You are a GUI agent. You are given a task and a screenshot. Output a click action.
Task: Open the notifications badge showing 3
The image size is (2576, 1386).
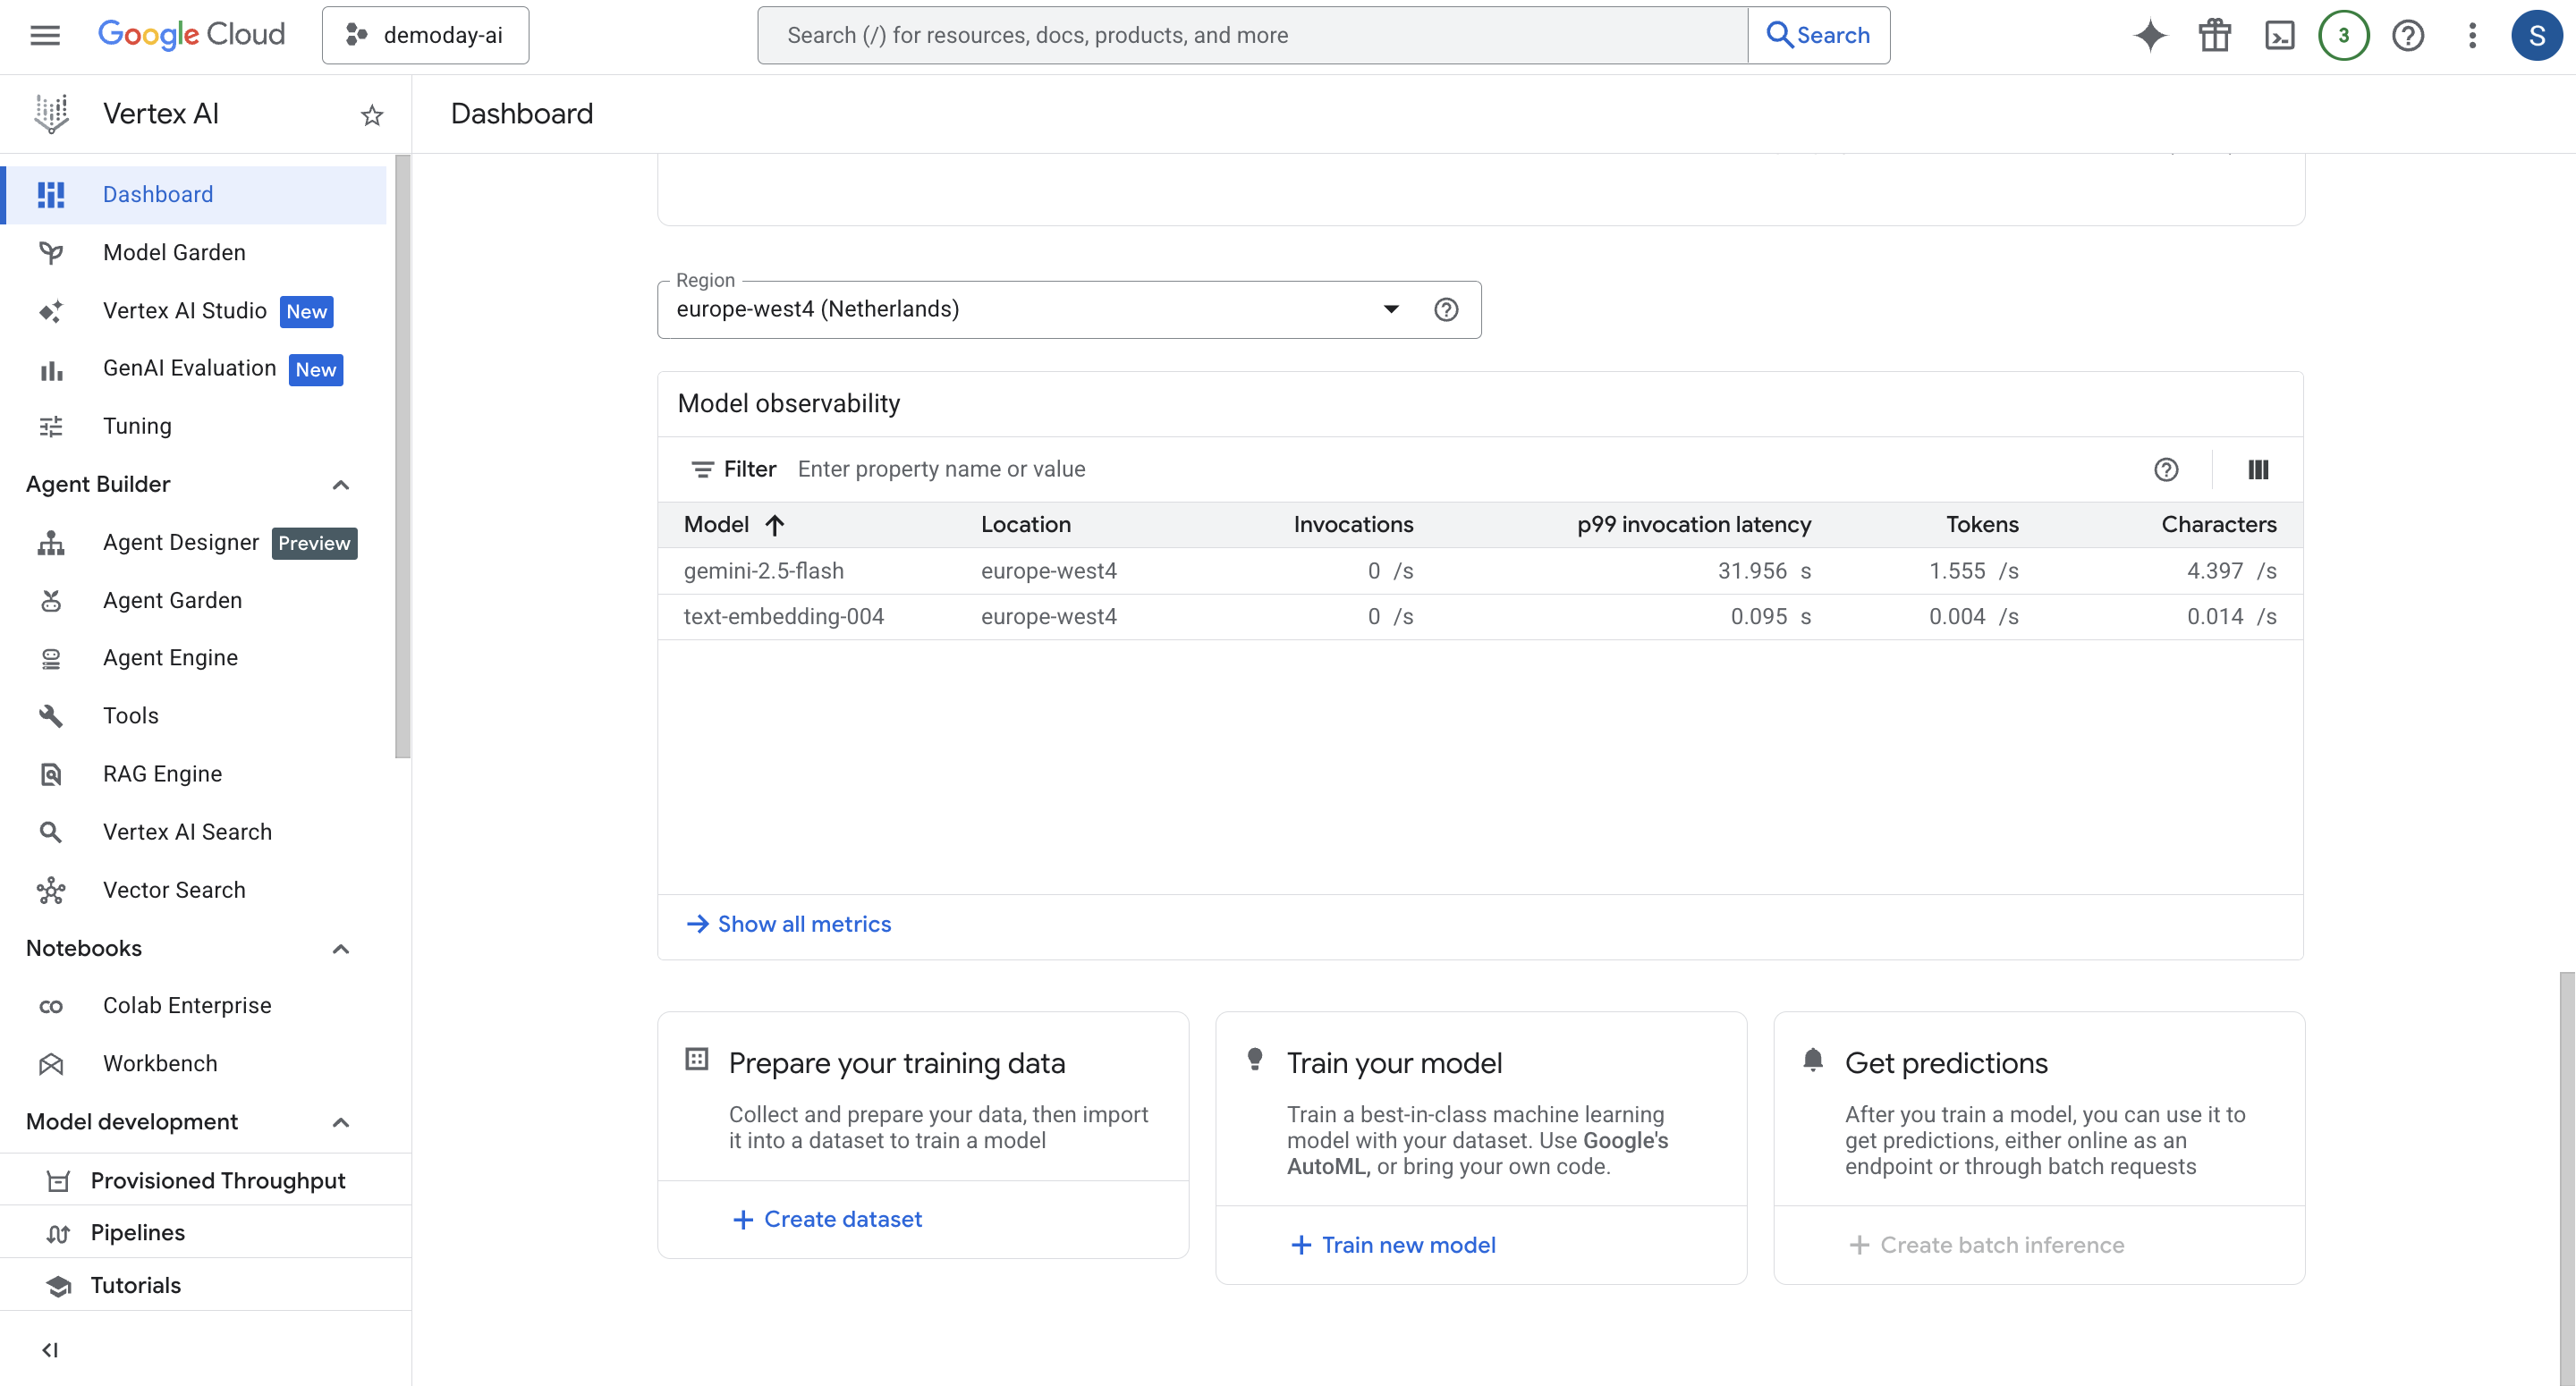(x=2343, y=36)
